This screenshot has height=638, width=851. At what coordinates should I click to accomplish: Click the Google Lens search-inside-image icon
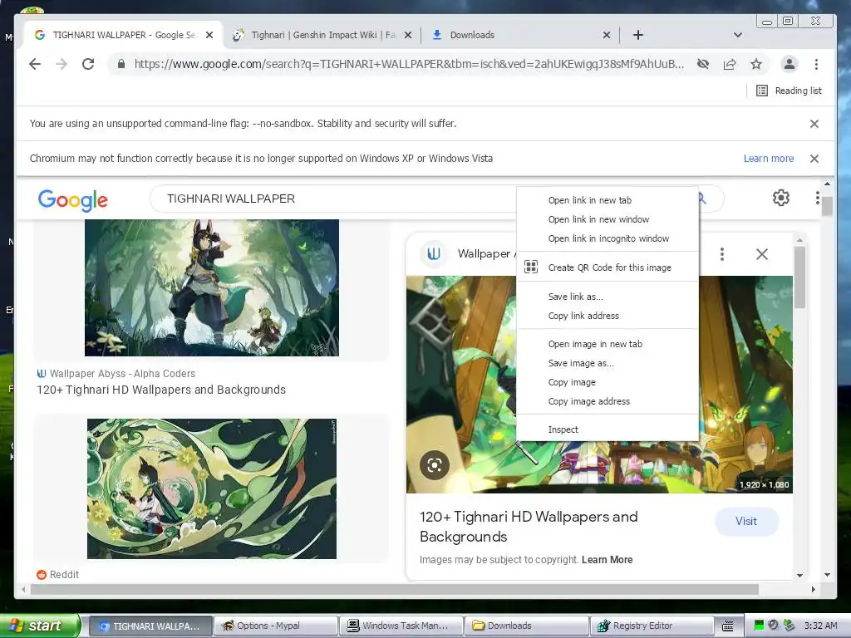pos(434,465)
